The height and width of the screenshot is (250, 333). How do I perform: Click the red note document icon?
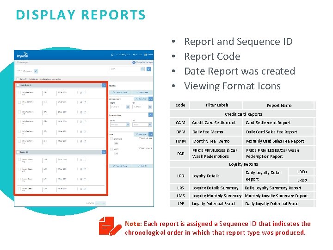tap(110, 226)
